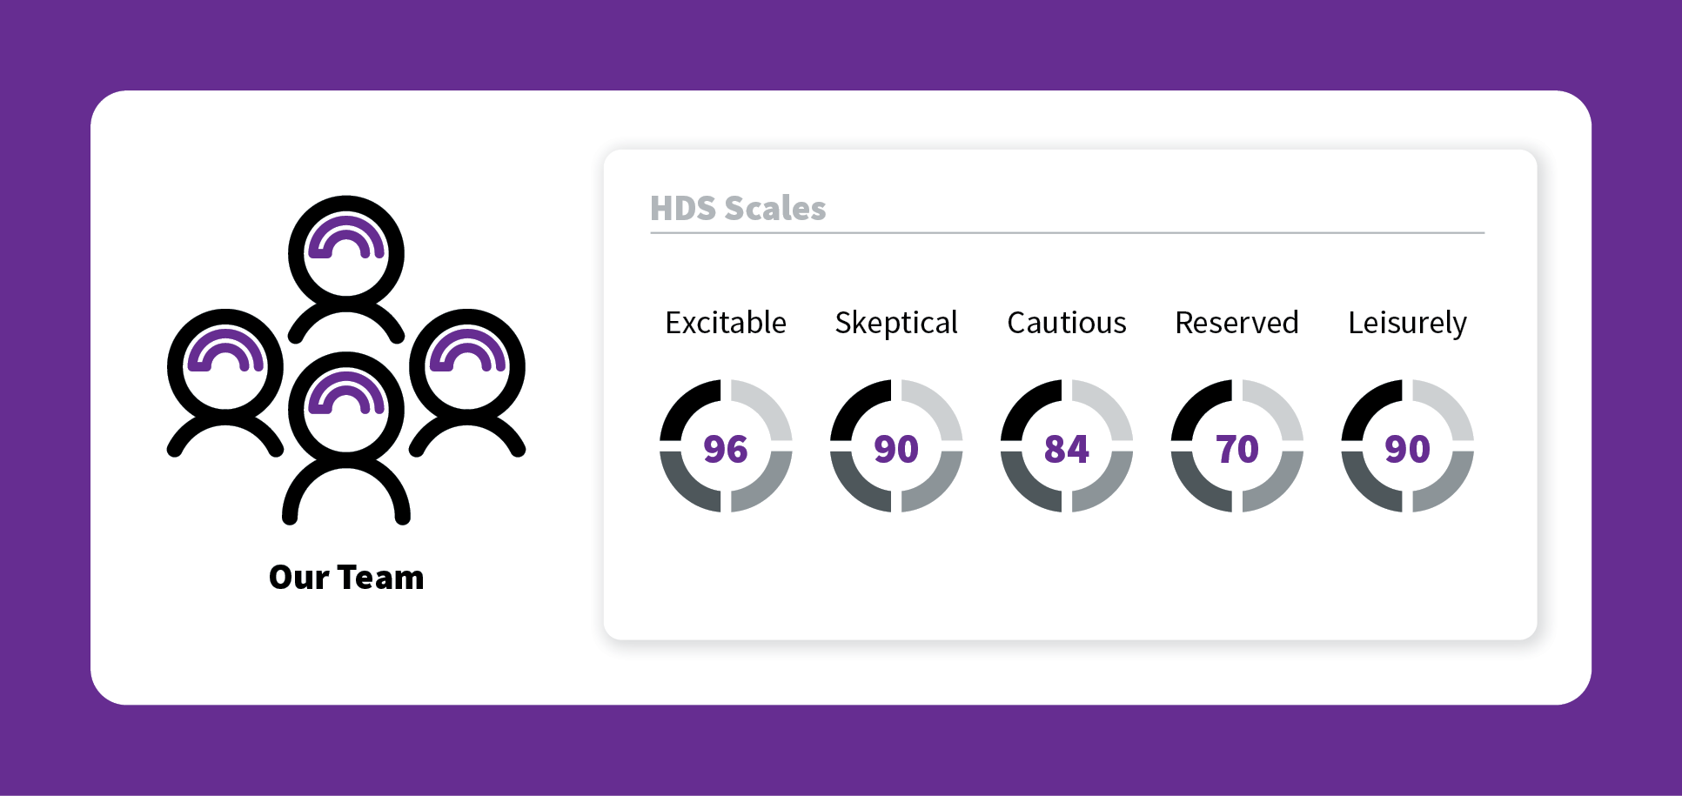Click the front center team member icon

346,438
